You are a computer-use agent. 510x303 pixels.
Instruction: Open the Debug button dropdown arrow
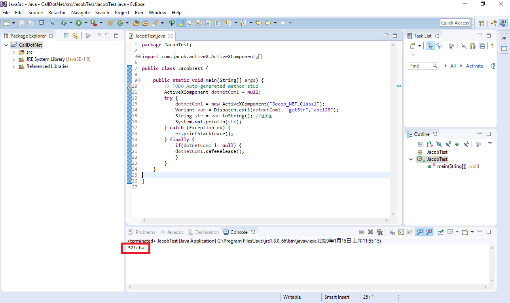tap(71, 23)
